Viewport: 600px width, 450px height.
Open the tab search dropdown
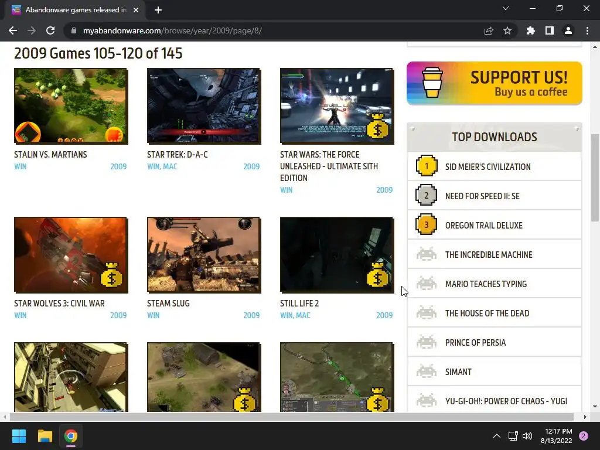click(506, 8)
